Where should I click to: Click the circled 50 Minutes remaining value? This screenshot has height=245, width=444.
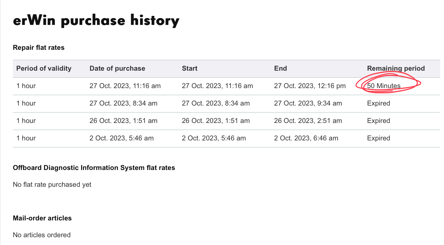(x=384, y=86)
